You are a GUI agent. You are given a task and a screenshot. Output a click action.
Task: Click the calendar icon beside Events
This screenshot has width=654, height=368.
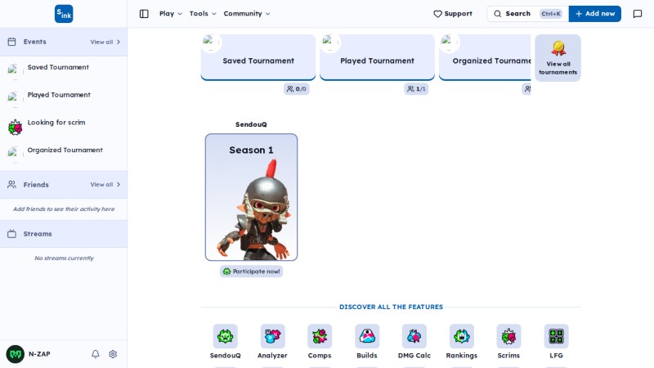(x=11, y=42)
